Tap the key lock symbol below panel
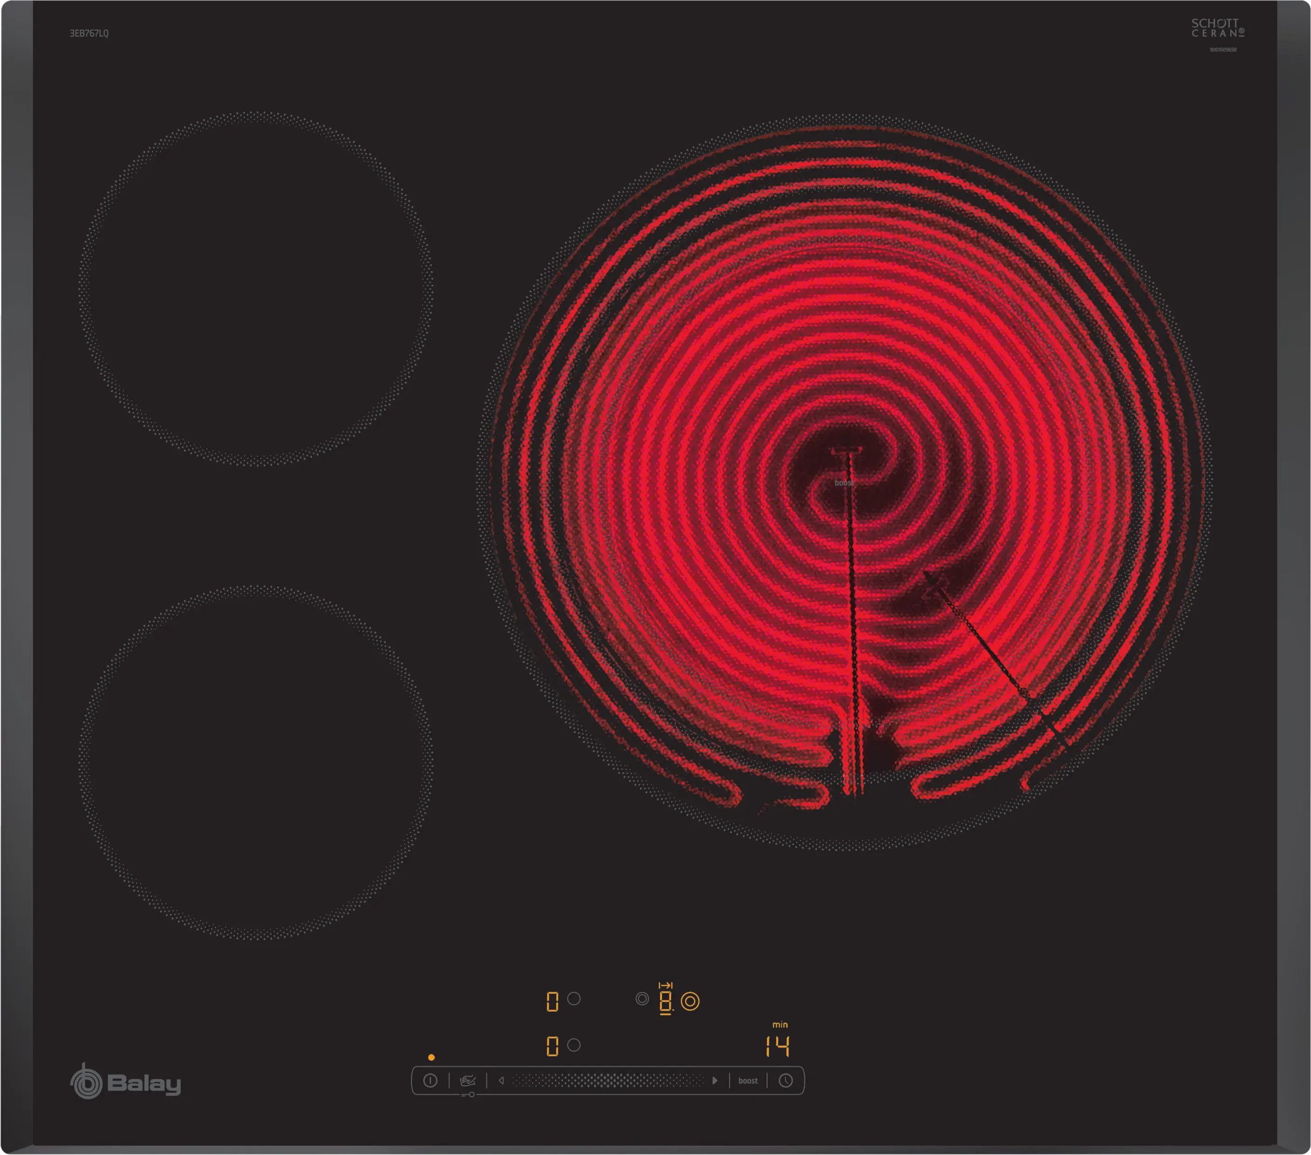The width and height of the screenshot is (1311, 1155). (468, 1094)
